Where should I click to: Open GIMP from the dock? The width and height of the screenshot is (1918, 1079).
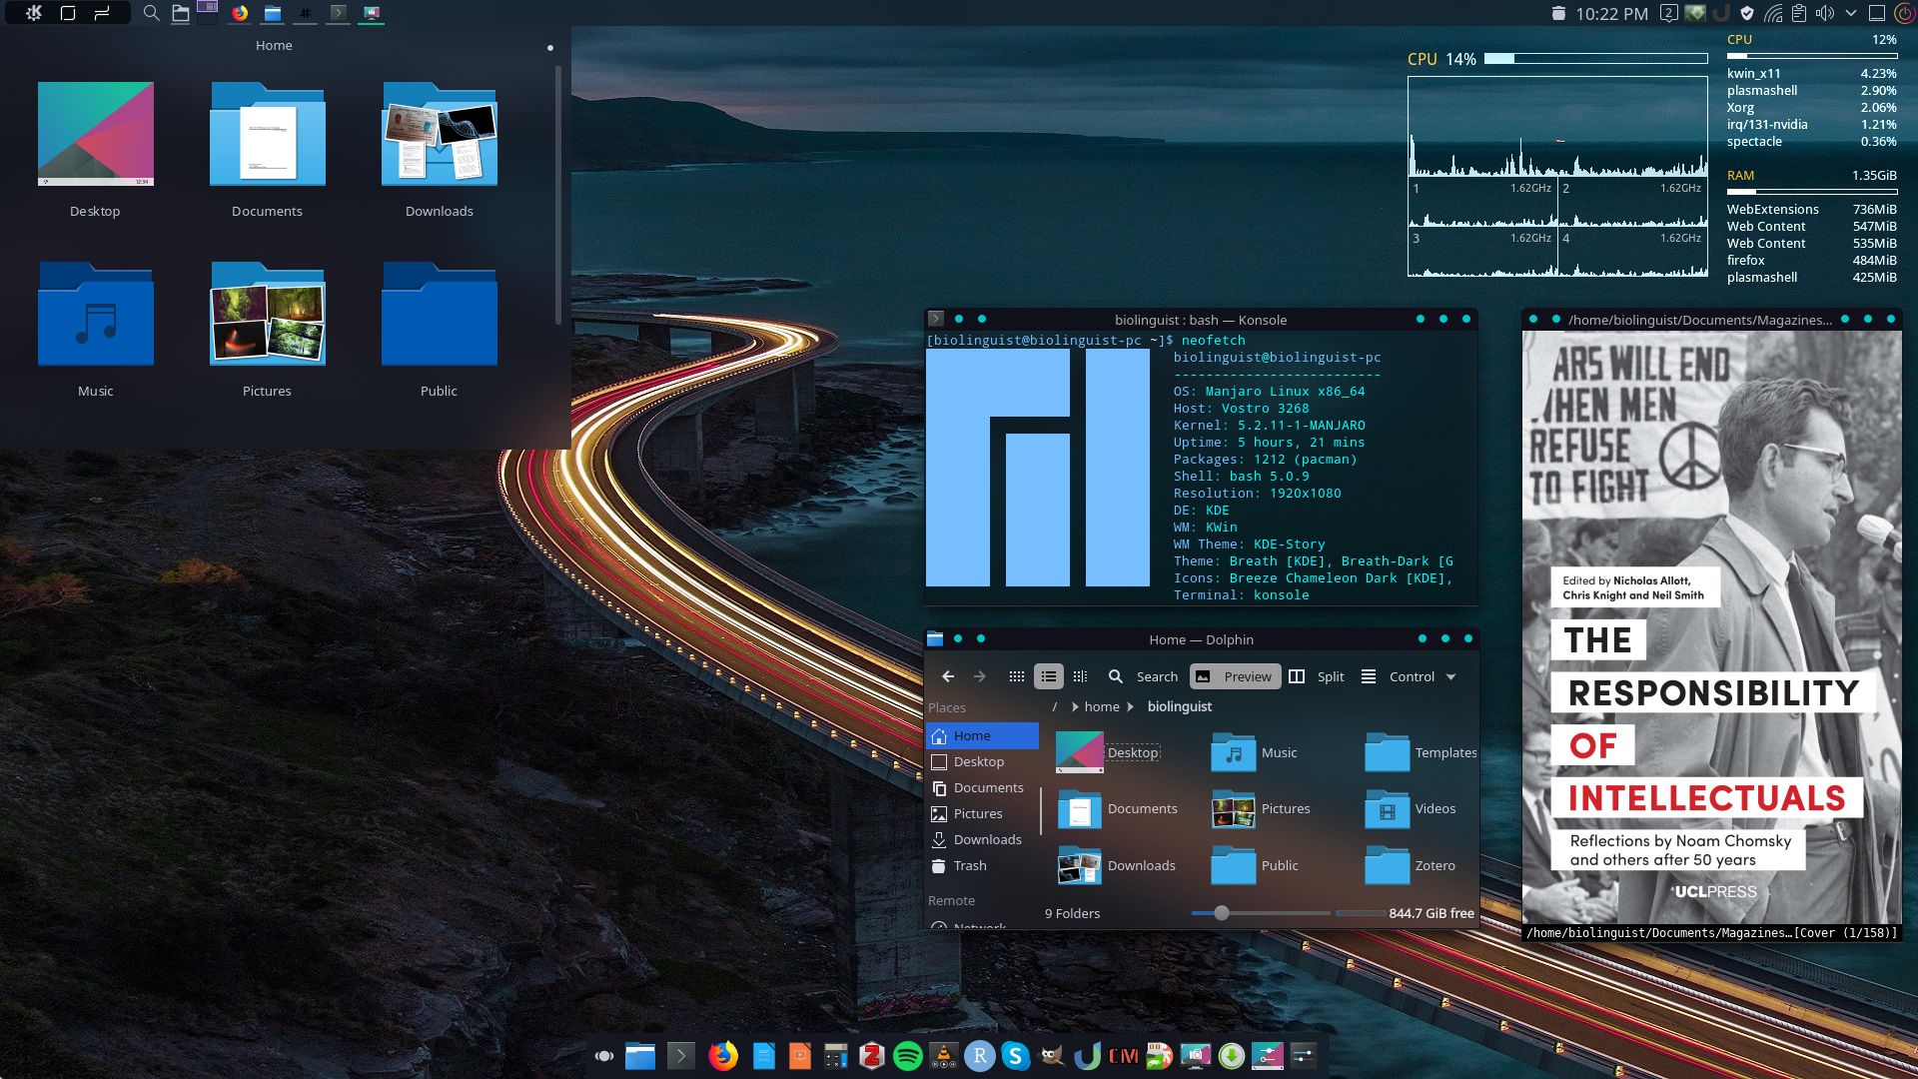click(x=1051, y=1055)
